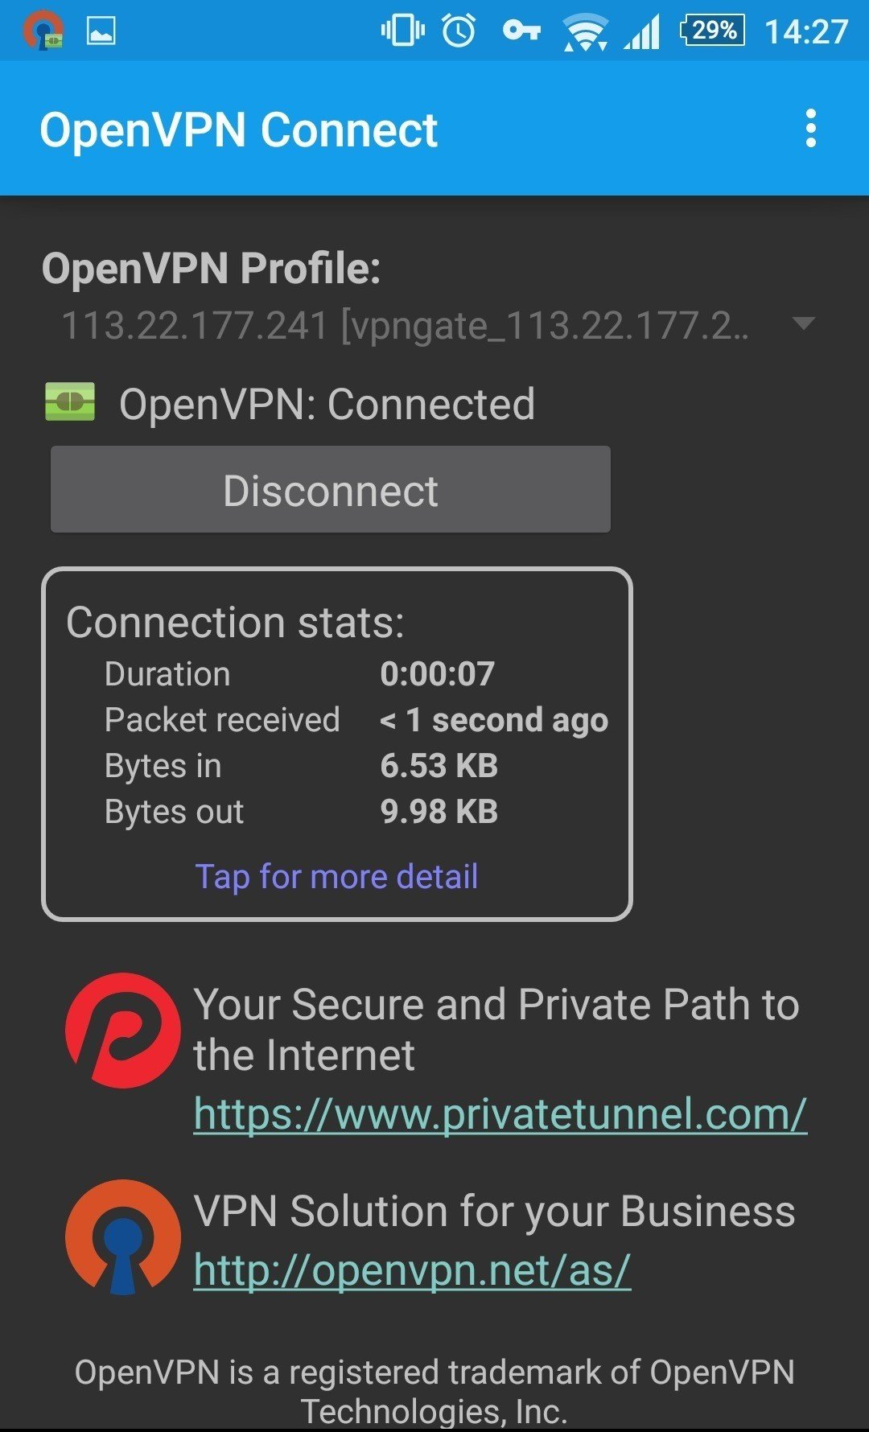Tap the alarm clock status icon
Viewport: 869px width, 1432px height.
459,31
